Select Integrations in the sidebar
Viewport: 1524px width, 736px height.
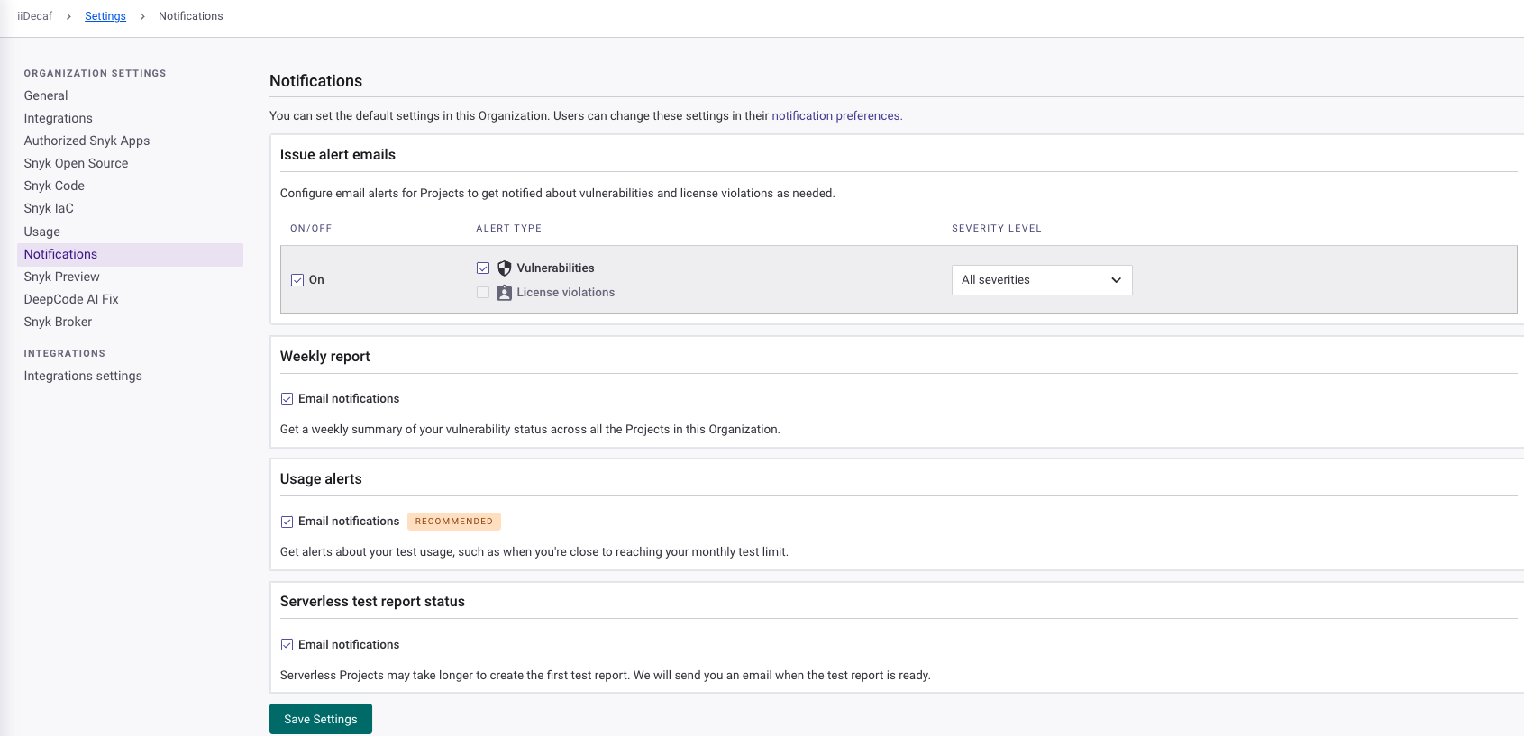(x=59, y=118)
